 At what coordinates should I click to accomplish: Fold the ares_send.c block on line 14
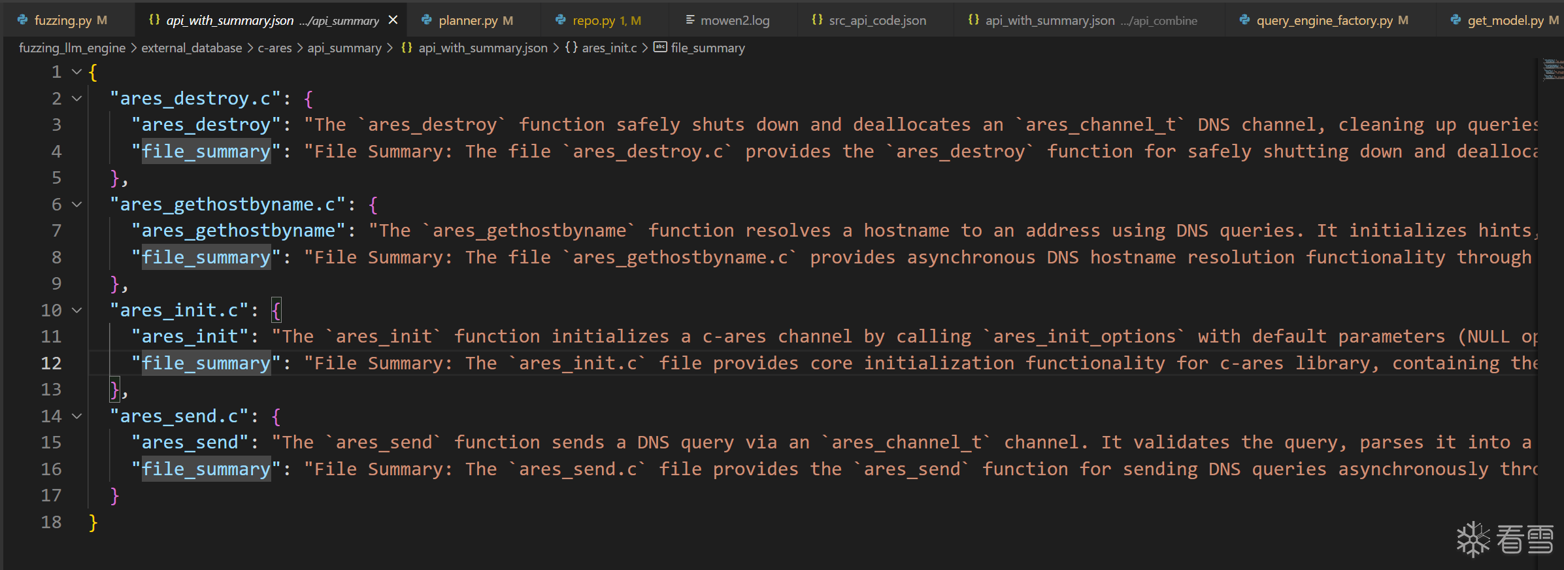click(77, 416)
